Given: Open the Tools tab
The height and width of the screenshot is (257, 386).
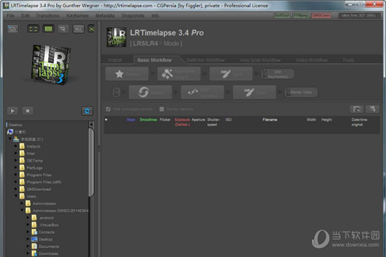Looking at the screenshot, I should click(348, 60).
